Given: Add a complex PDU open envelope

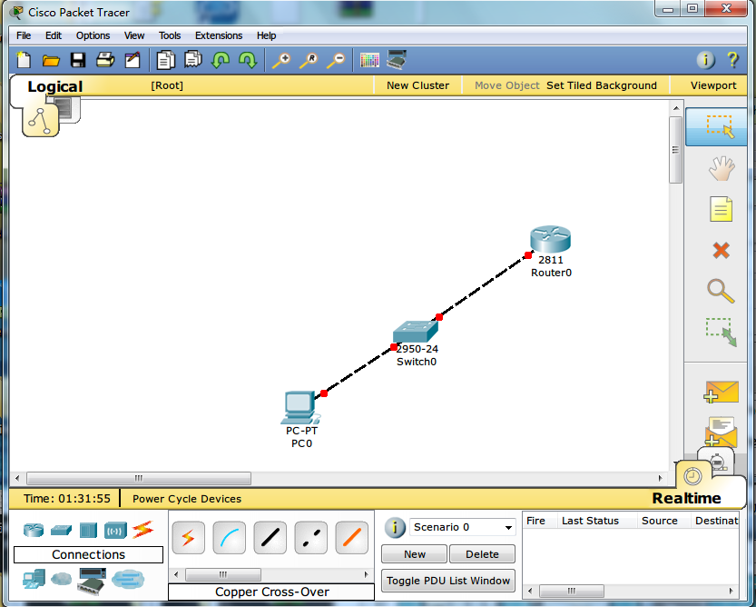Looking at the screenshot, I should click(x=722, y=432).
